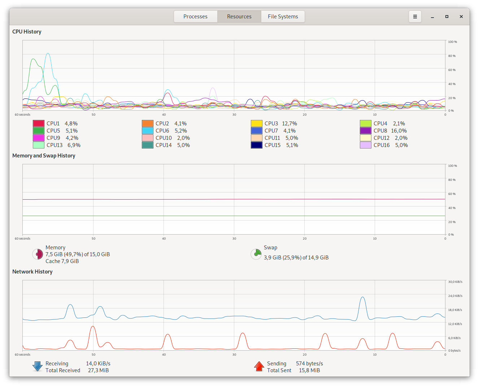Click the CPU13 6,9% usage value
Image resolution: width=479 pixels, height=387 pixels.
pos(74,145)
